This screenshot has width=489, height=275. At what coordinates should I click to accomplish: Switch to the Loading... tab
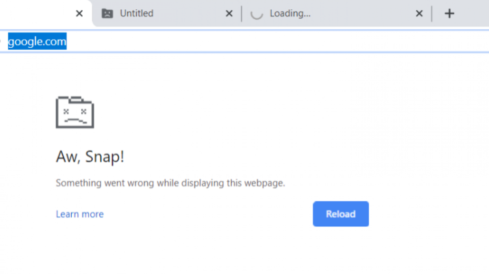click(336, 13)
